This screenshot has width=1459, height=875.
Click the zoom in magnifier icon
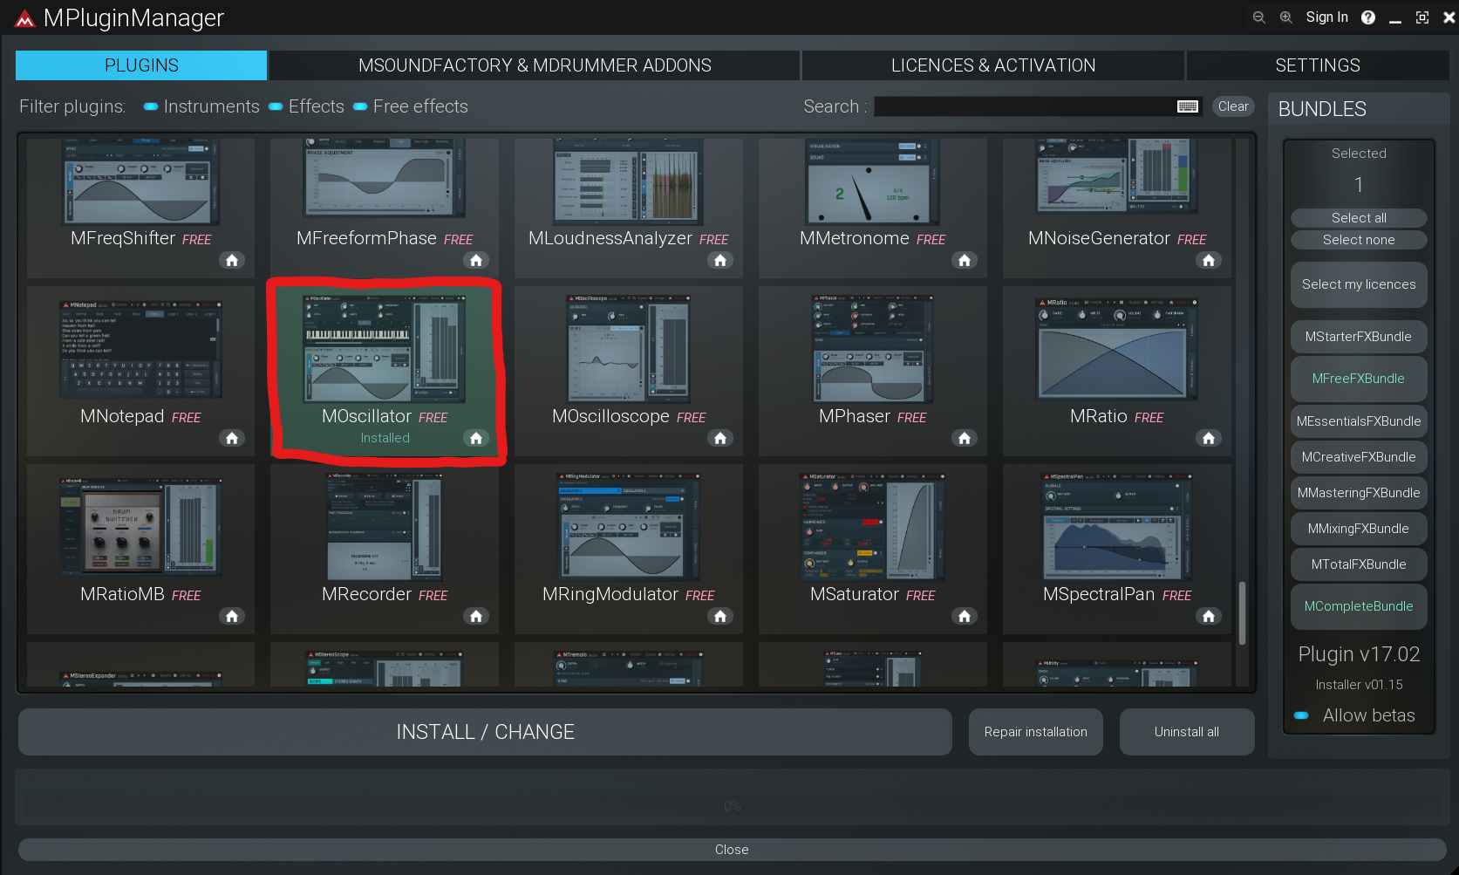tap(1285, 17)
